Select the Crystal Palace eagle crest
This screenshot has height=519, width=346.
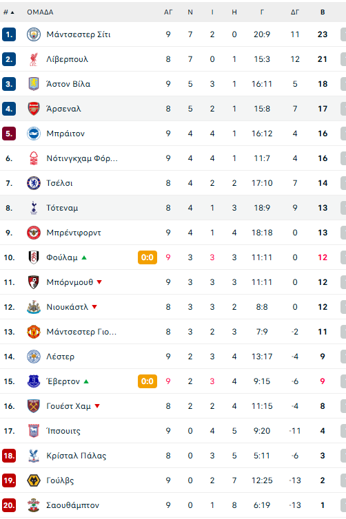coord(34,456)
